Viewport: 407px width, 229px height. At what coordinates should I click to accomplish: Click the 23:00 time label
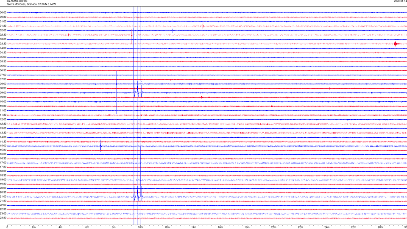(x=3, y=214)
